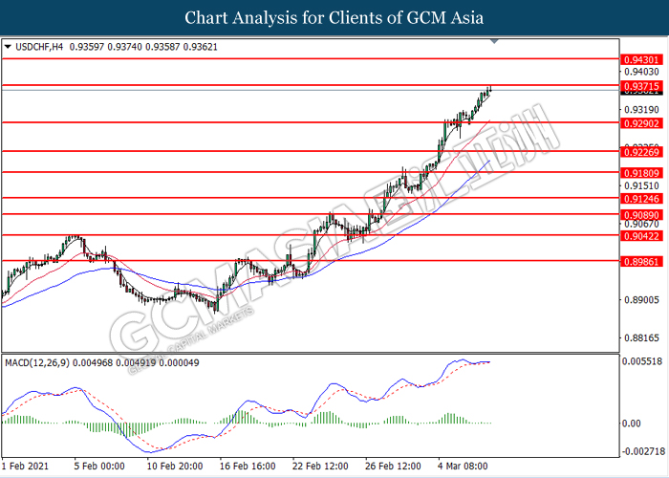Select the 0.91809 price level tag
Viewport: 669px width, 478px height.
point(639,173)
